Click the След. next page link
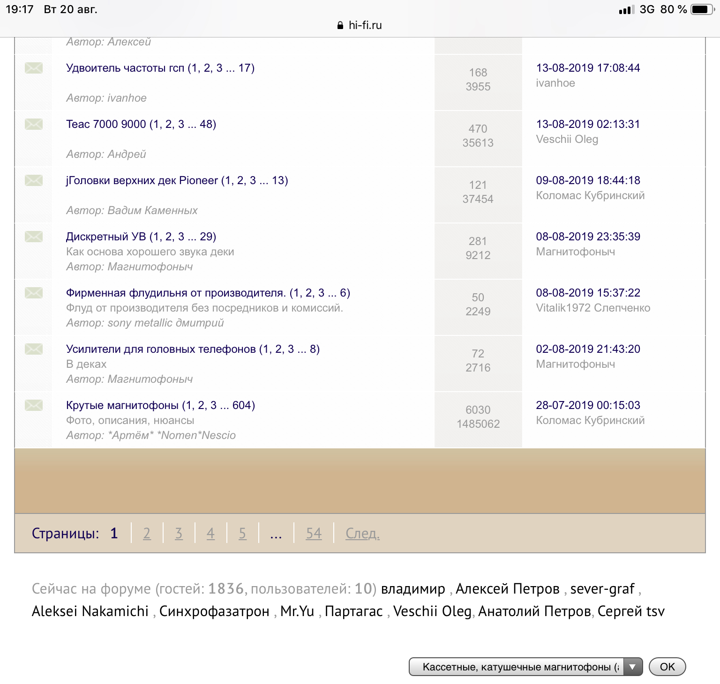 pos(362,533)
